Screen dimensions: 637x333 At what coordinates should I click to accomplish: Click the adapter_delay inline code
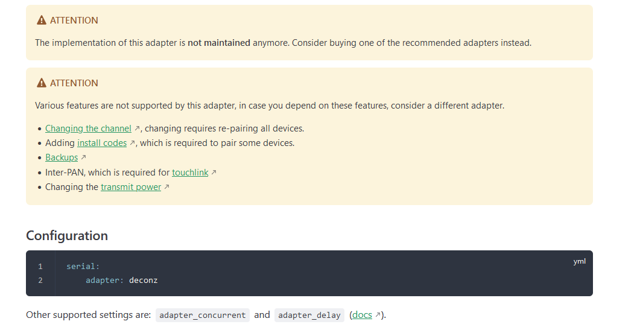309,315
